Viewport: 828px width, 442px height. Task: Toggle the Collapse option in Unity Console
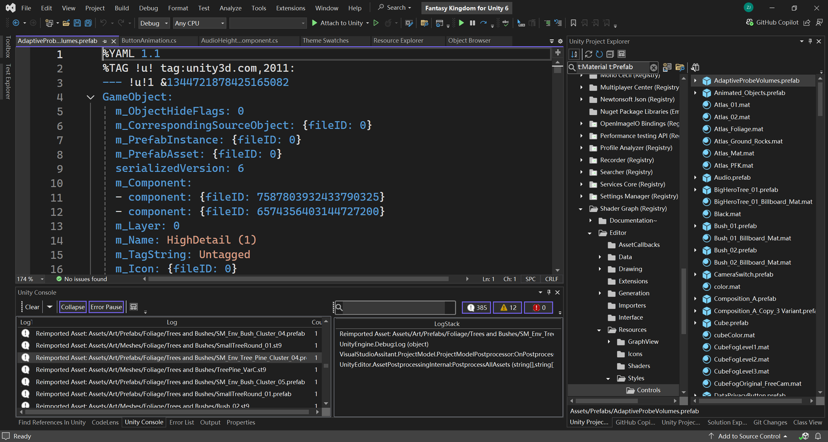72,307
